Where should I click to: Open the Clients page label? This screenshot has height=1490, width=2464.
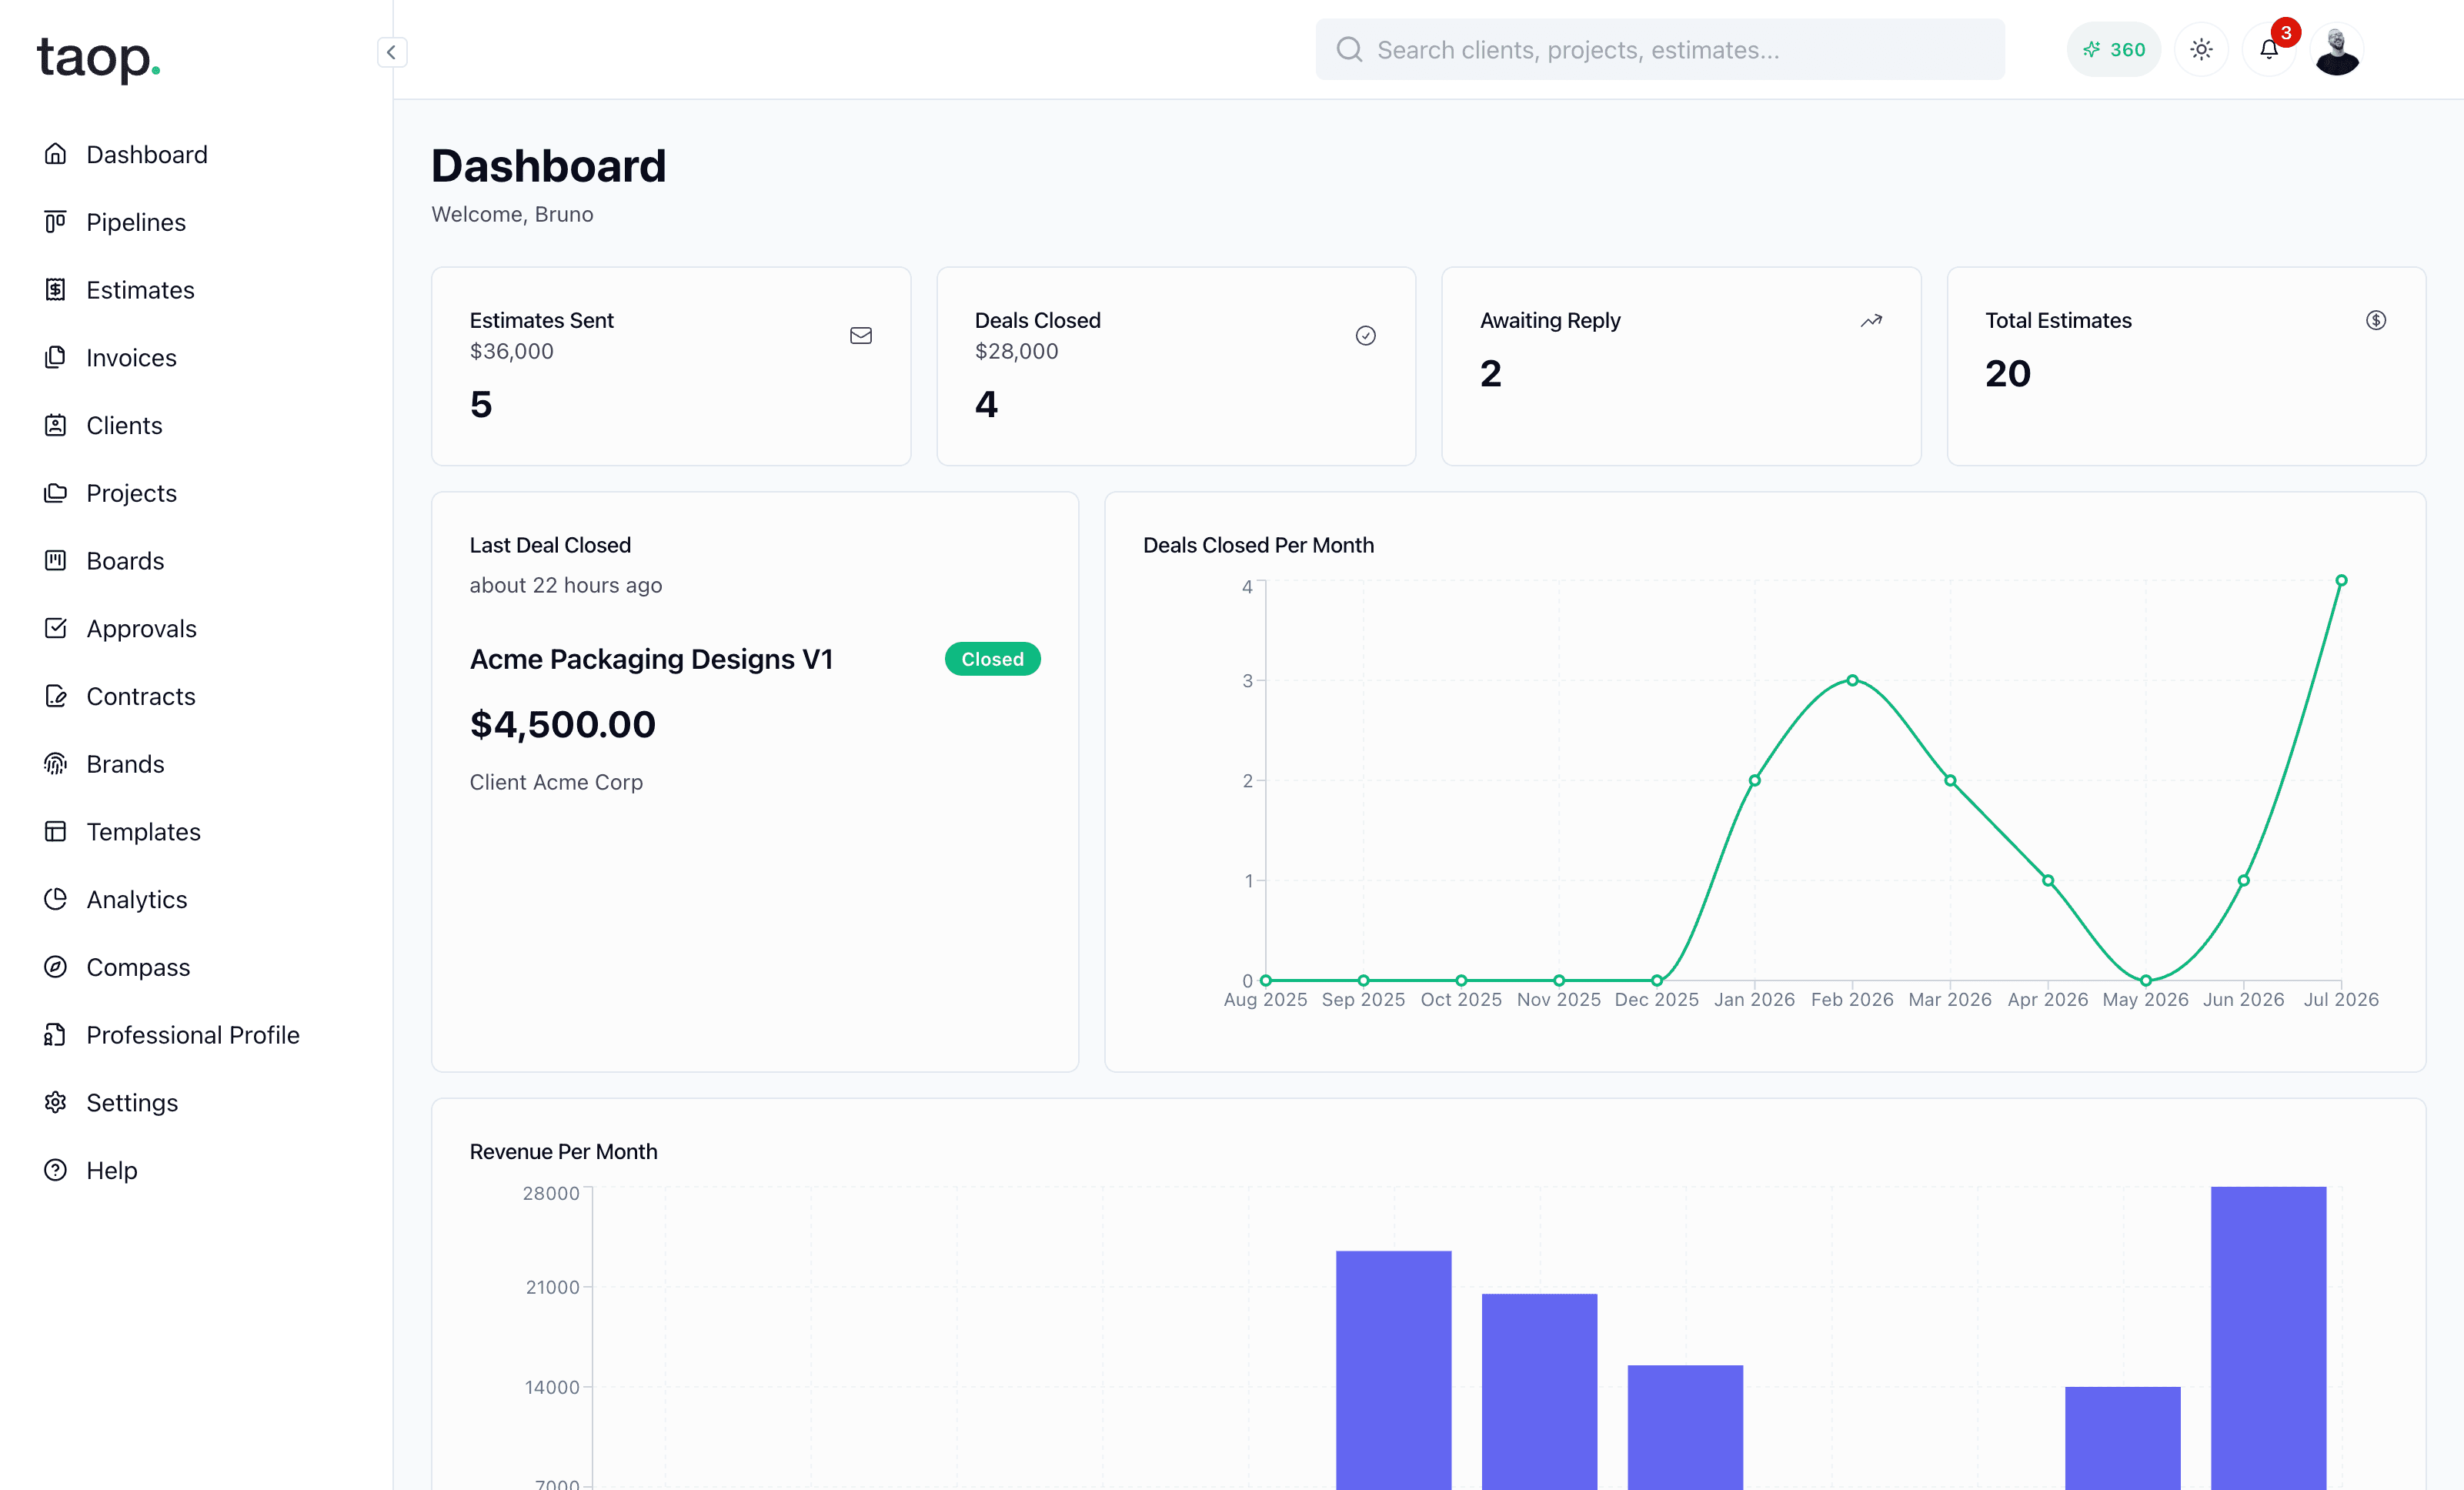(124, 425)
